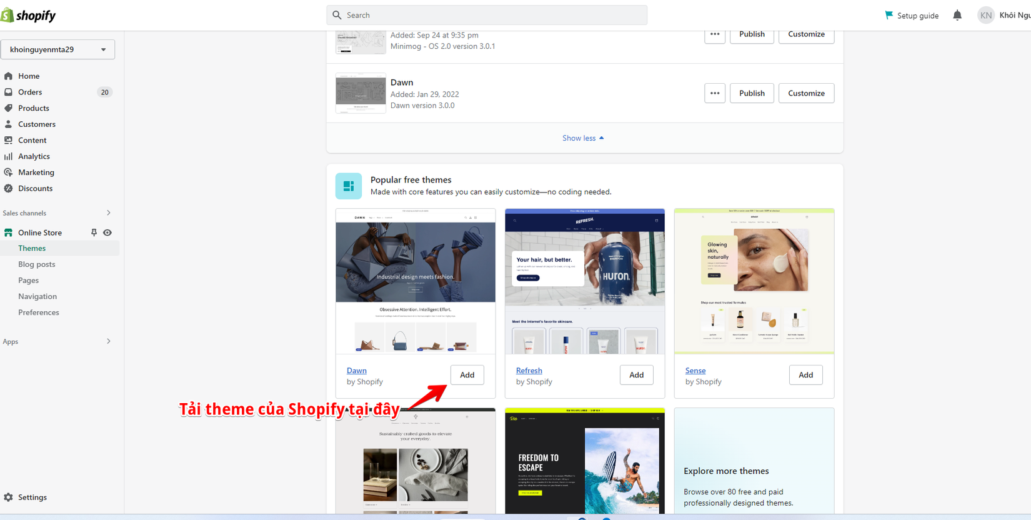Click the Shopify logo
The height and width of the screenshot is (520, 1031).
pos(29,15)
